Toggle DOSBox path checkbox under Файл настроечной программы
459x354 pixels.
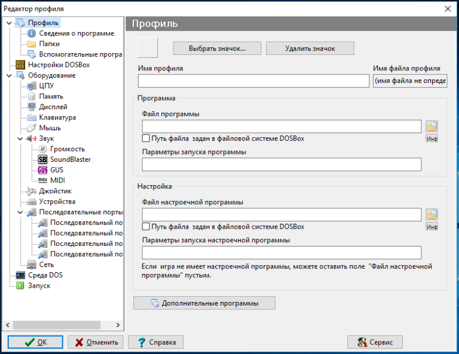click(146, 227)
